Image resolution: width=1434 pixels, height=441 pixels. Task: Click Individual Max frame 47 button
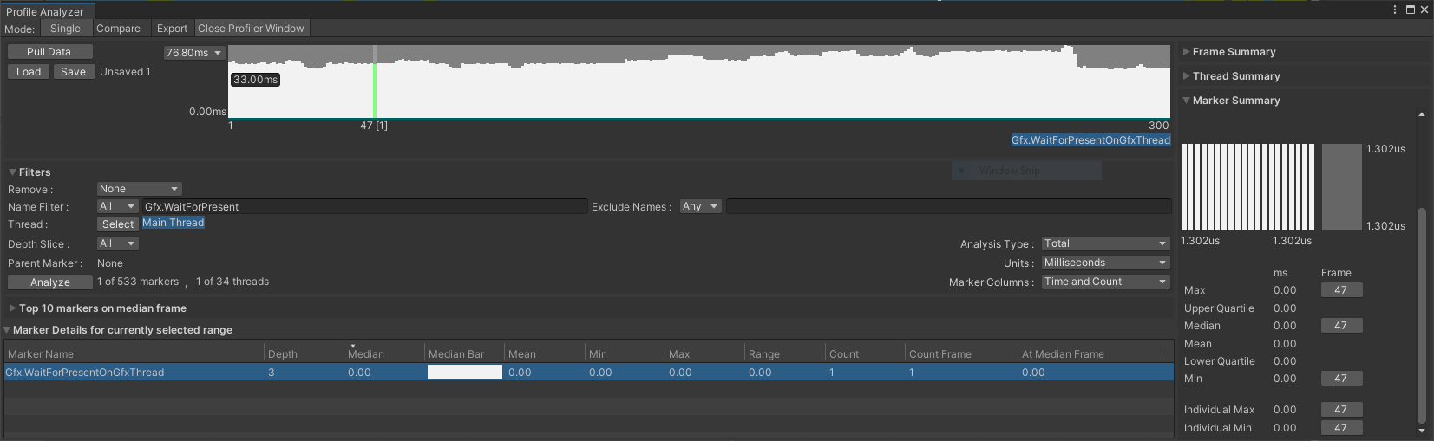[x=1341, y=410]
